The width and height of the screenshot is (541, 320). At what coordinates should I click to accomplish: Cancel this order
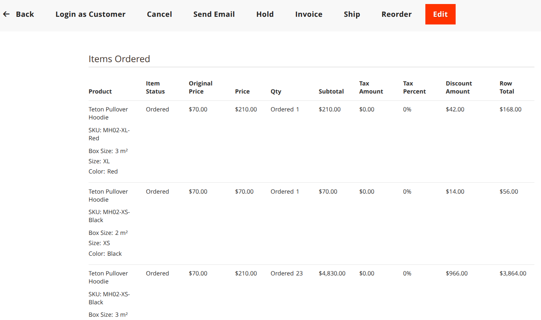pos(159,14)
